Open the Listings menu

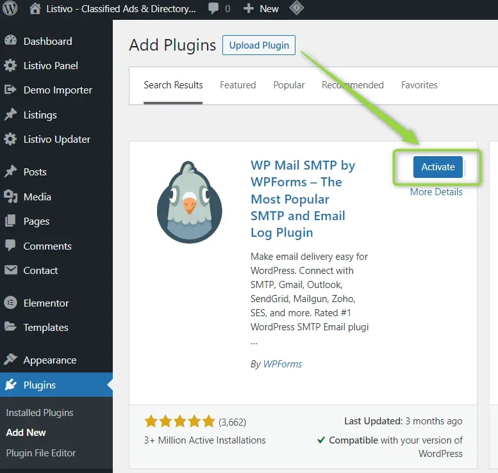tap(40, 115)
